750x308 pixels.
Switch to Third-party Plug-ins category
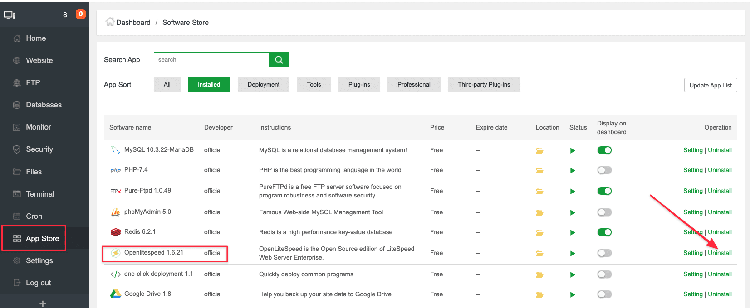click(484, 85)
